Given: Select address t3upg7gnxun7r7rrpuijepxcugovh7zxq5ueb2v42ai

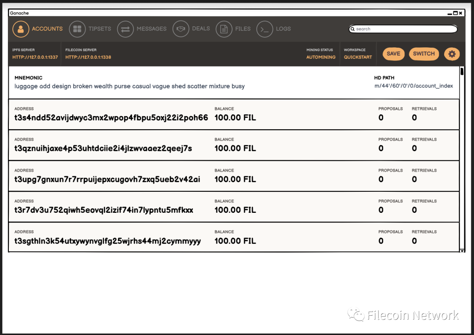Looking at the screenshot, I should [108, 180].
